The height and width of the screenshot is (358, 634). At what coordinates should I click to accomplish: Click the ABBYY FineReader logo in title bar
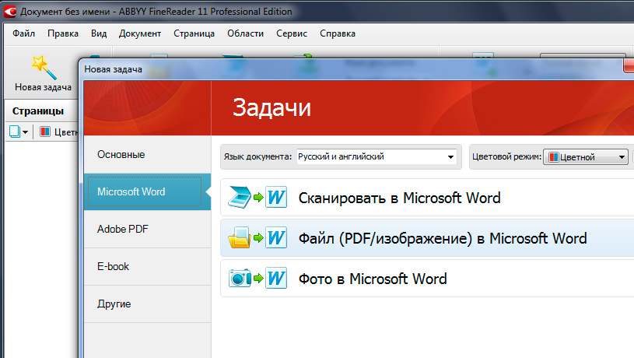pos(9,11)
